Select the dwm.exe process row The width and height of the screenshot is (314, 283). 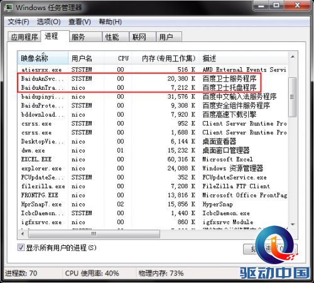(153, 151)
